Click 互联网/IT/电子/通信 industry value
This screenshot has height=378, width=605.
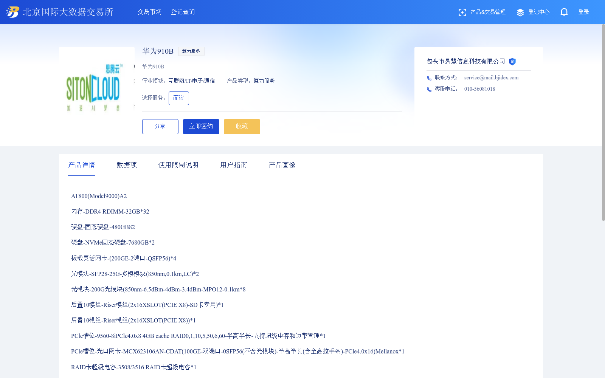click(192, 81)
